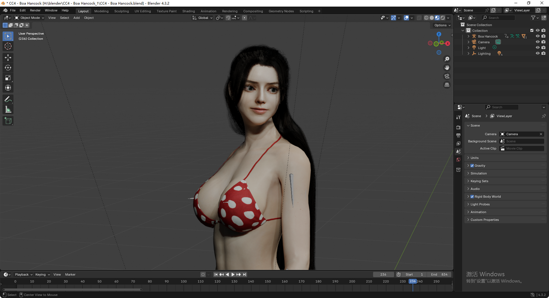Toggle use preview range clock icon
Screen dimensions: 549x298
[x=399, y=275]
